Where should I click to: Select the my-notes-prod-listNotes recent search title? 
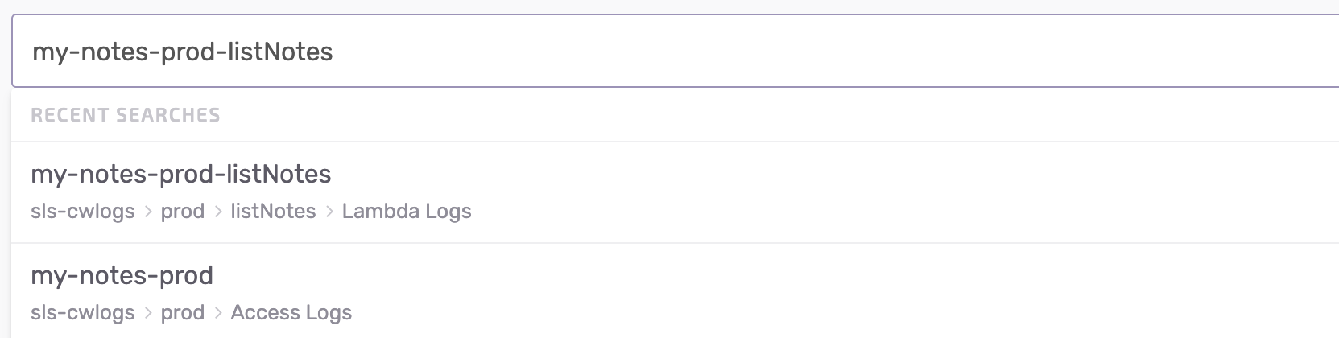(181, 175)
